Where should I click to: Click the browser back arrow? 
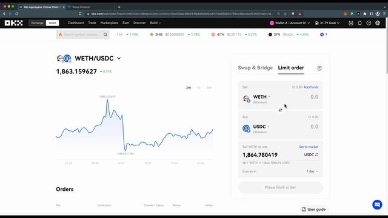tap(4, 14)
